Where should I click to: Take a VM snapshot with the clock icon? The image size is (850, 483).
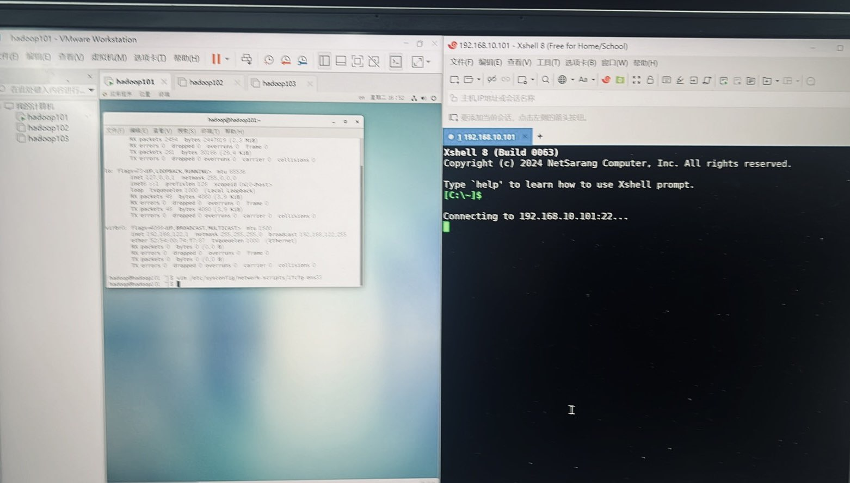[269, 60]
